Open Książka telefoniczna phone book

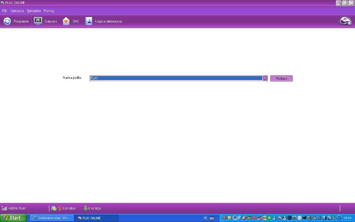[103, 21]
